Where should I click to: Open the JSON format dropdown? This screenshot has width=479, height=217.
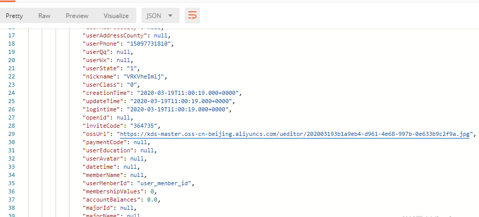point(159,16)
